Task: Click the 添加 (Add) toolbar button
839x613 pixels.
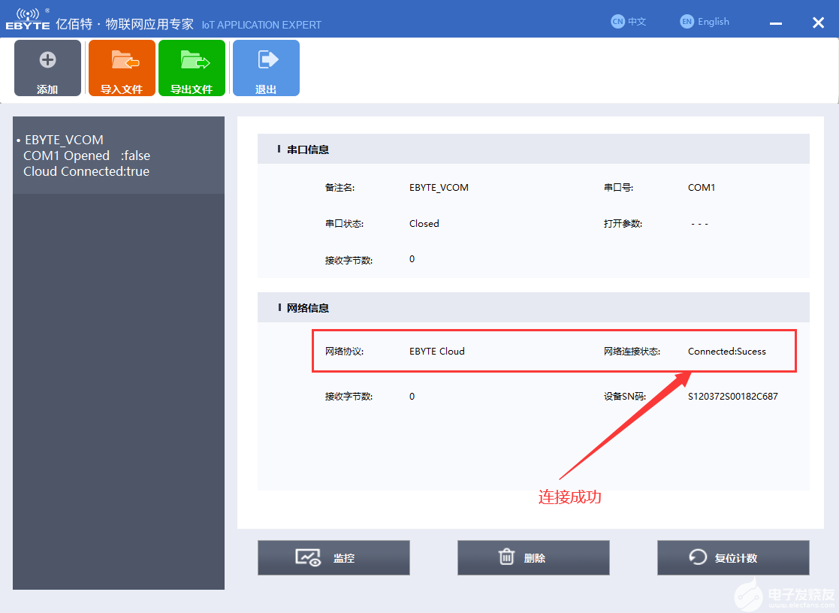Action: tap(47, 68)
